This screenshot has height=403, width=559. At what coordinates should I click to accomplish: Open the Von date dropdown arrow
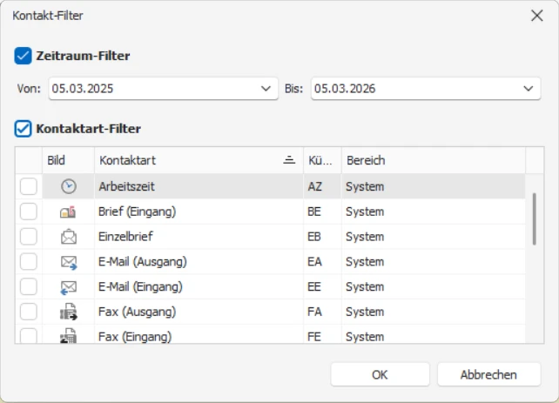(266, 89)
